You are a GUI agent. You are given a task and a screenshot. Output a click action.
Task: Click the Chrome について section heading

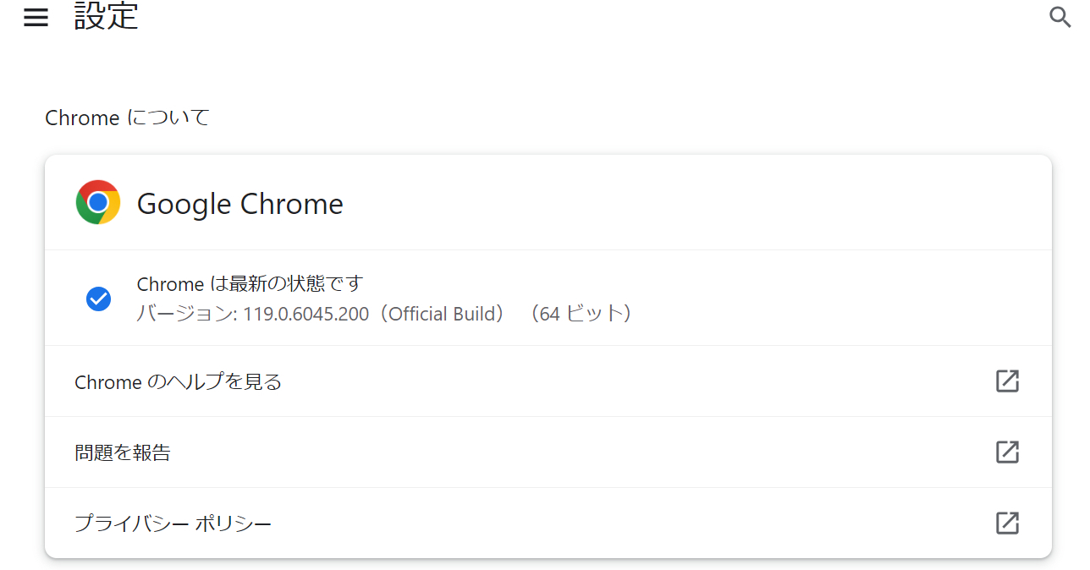point(127,118)
